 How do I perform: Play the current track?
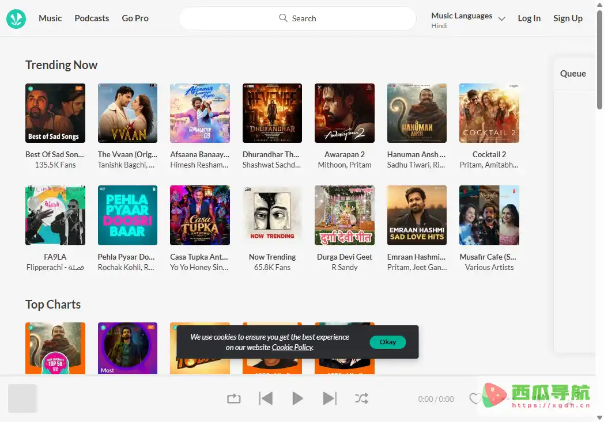click(297, 398)
